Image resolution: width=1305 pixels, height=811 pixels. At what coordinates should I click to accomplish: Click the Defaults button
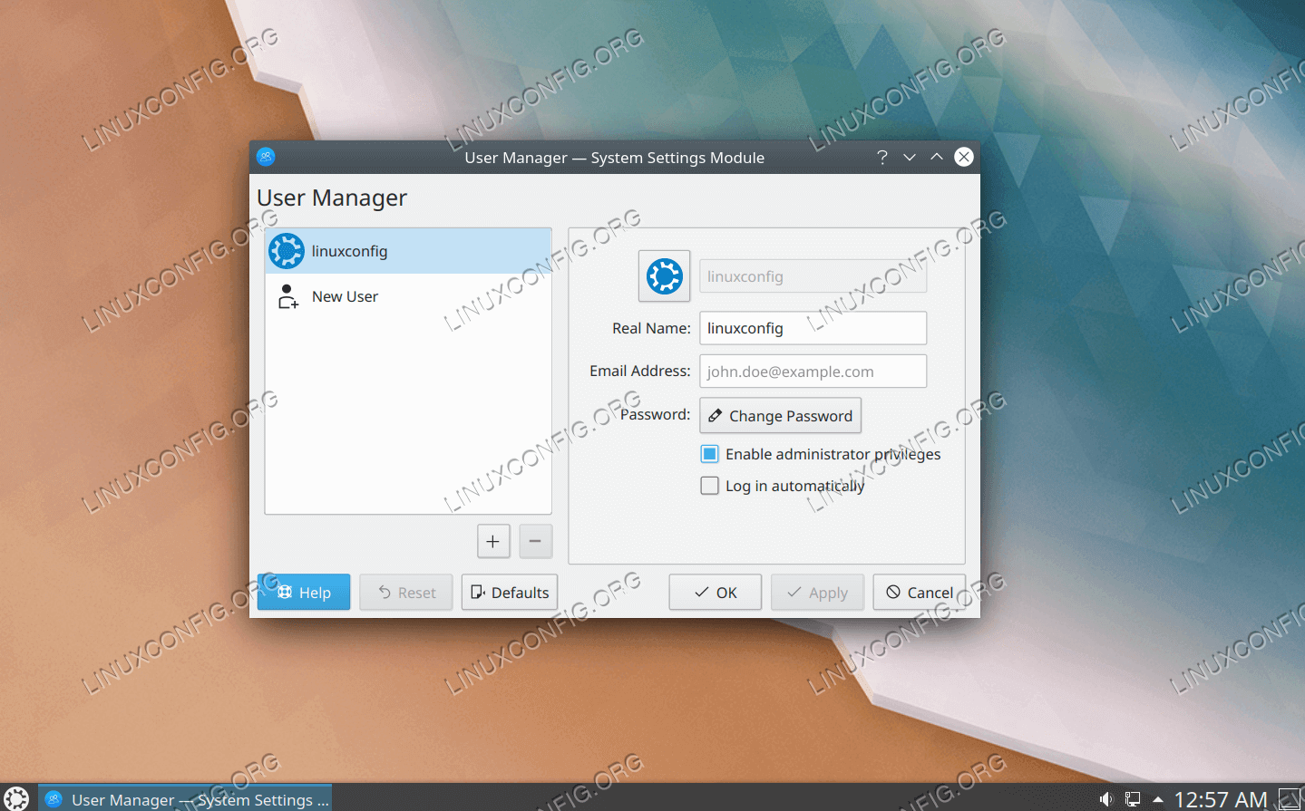[510, 593]
